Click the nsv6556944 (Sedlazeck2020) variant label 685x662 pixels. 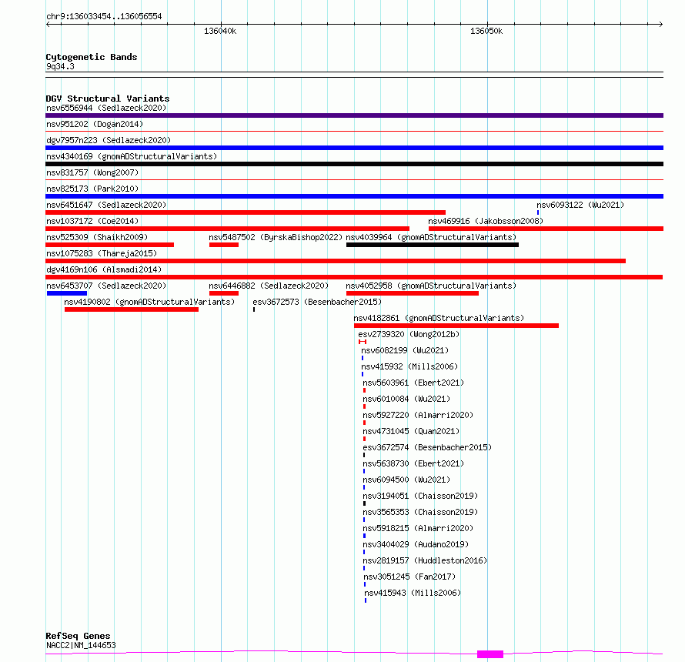106,108
